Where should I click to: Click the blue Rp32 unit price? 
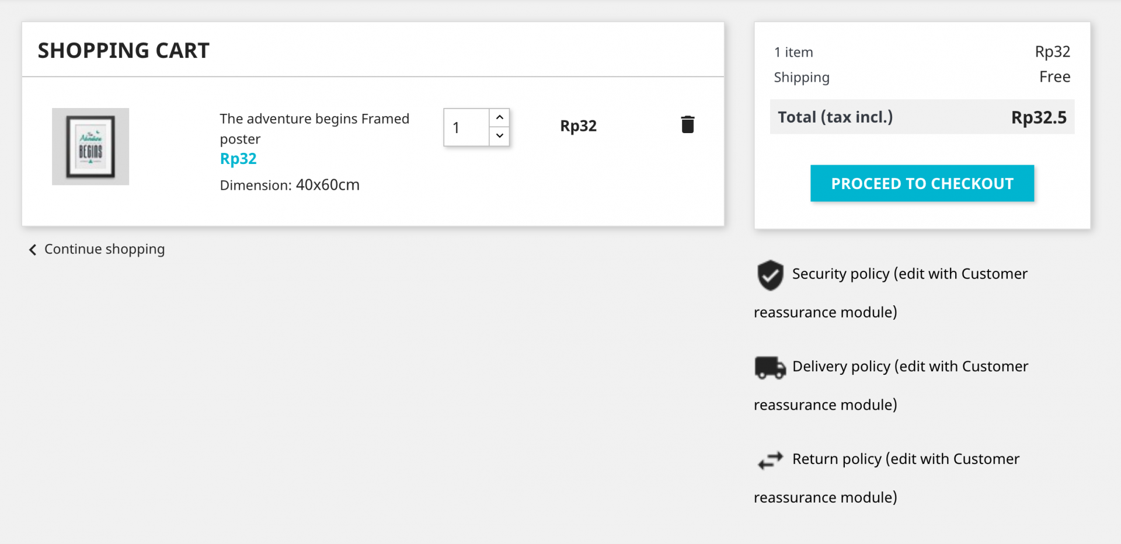pos(238,159)
